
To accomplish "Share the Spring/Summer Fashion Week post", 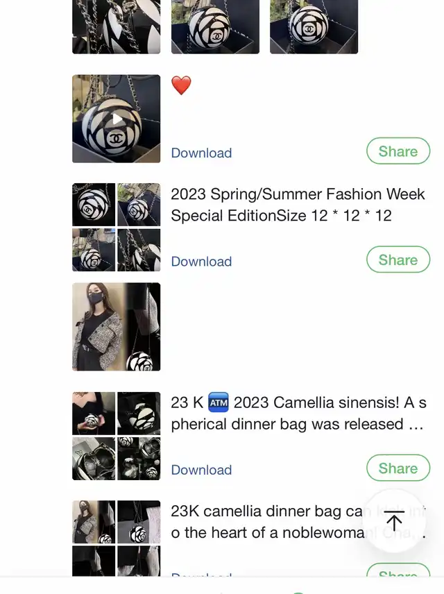I will click(398, 260).
